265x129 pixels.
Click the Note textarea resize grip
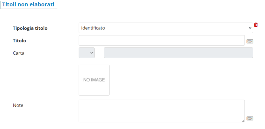[243, 121]
